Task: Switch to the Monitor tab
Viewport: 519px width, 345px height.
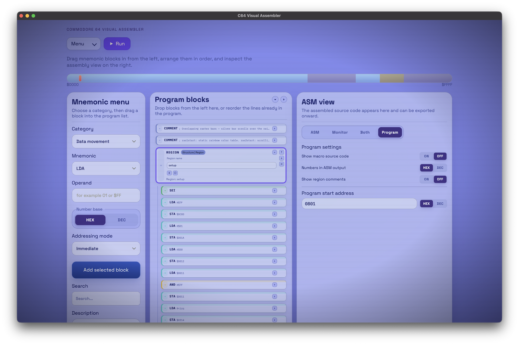Action: click(x=340, y=132)
